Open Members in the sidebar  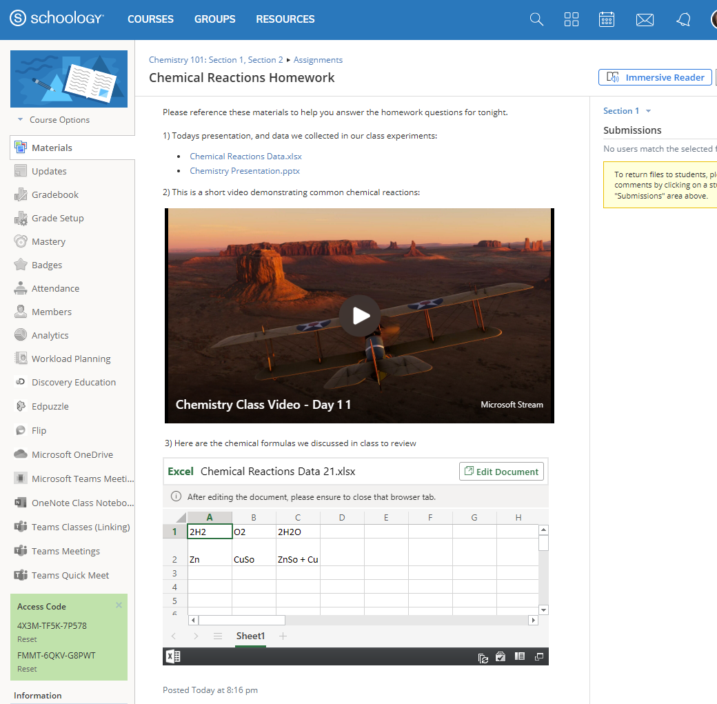tap(52, 312)
